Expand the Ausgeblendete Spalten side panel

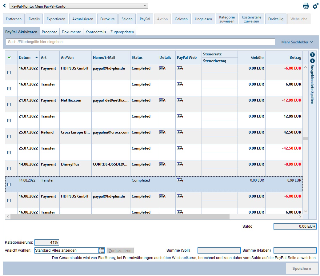[312, 61]
